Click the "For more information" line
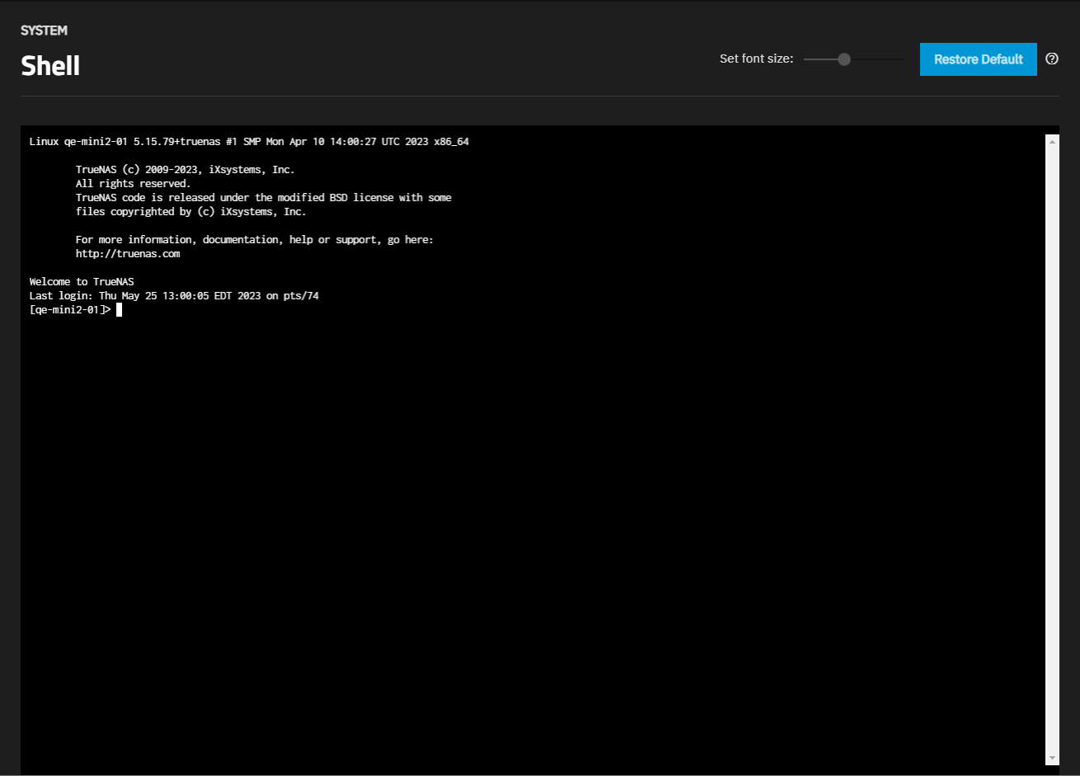The height and width of the screenshot is (776, 1080). (x=255, y=240)
